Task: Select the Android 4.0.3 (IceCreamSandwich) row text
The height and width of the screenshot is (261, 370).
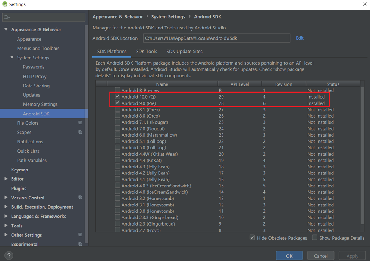Action: click(x=156, y=186)
